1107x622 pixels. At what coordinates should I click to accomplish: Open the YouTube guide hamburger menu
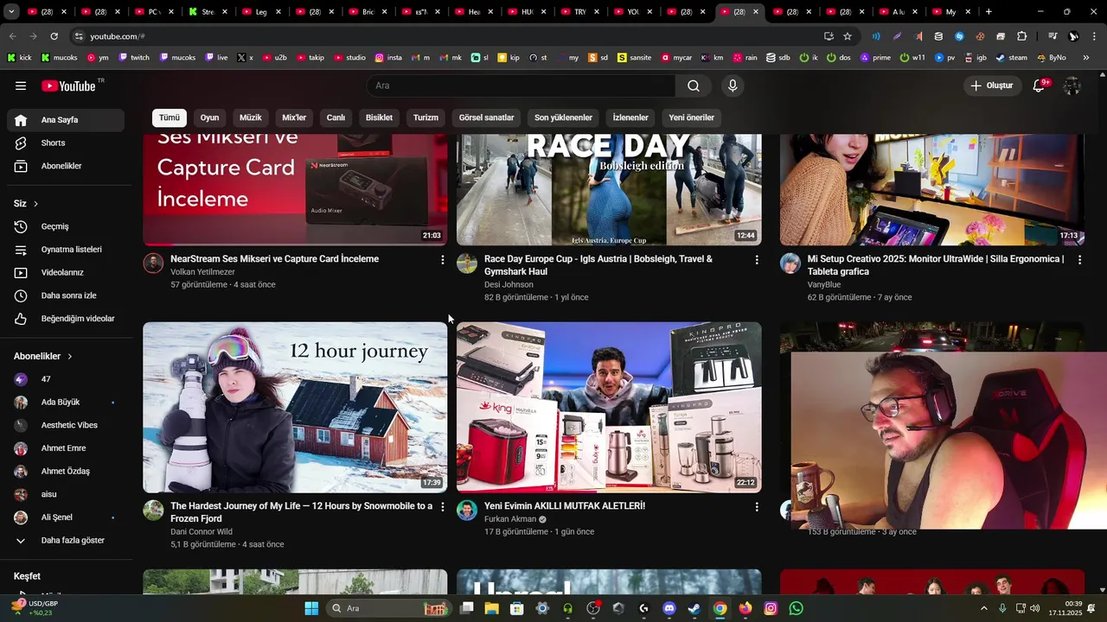click(x=21, y=86)
